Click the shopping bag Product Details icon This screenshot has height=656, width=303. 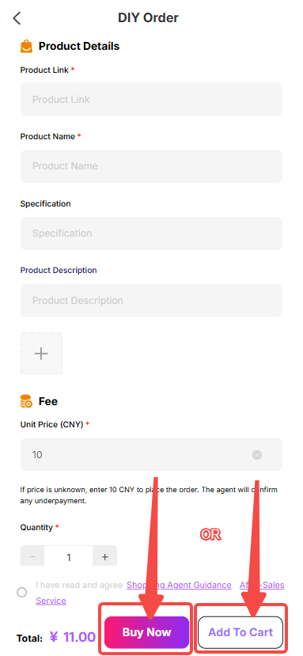[x=26, y=46]
